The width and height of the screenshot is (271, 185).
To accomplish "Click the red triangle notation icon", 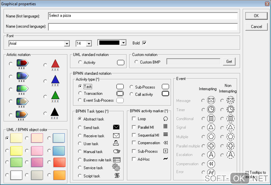I will (55, 64).
